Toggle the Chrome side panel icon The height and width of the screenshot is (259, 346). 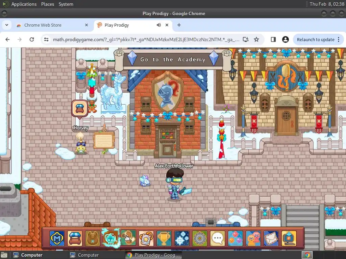273,40
